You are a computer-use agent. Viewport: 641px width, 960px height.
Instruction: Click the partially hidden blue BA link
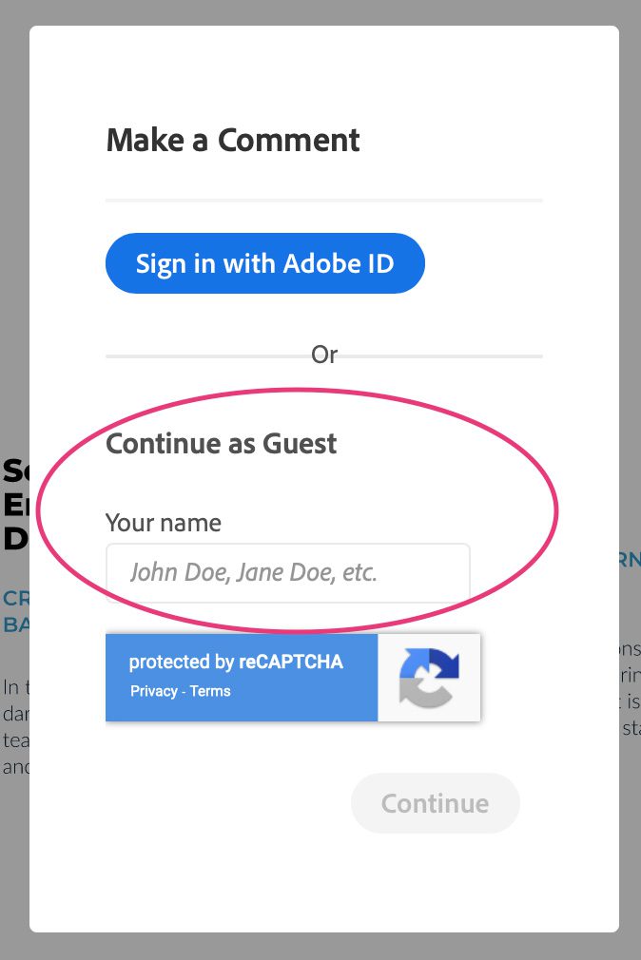coord(16,624)
